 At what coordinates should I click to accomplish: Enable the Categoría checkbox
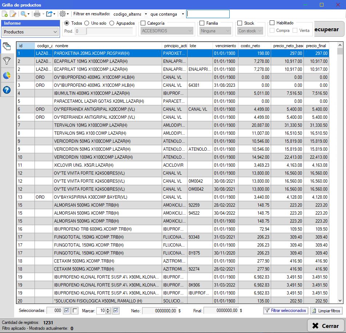pos(143,23)
